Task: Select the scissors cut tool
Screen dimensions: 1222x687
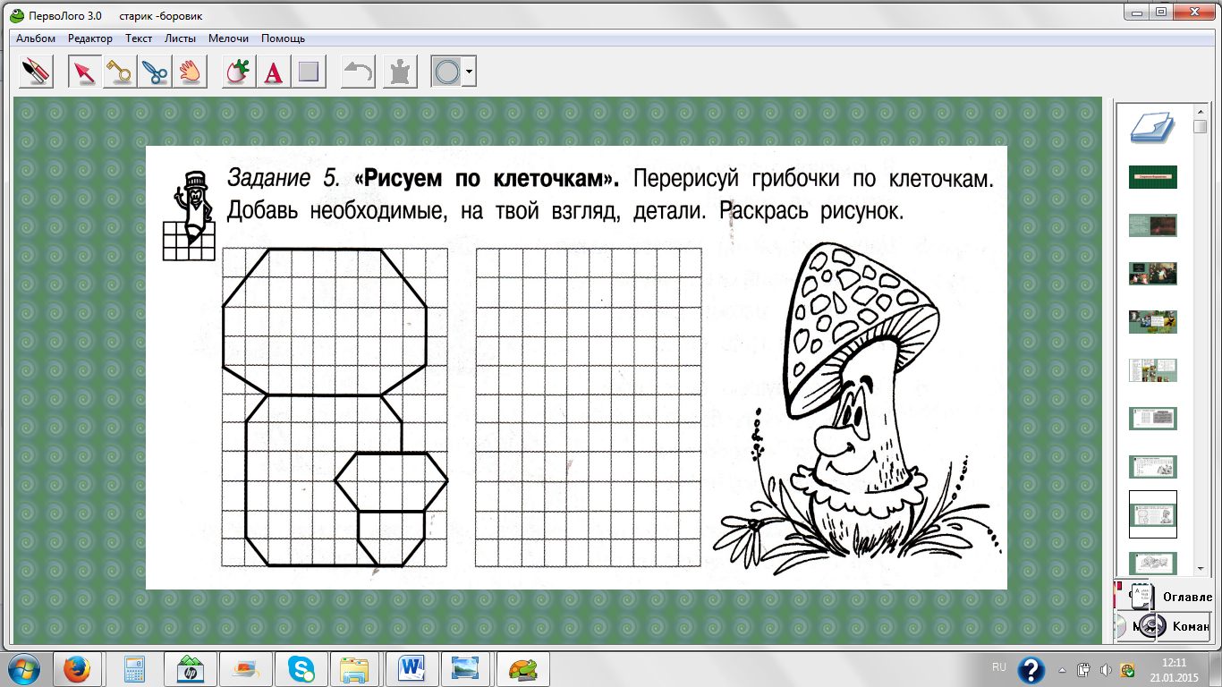Action: (x=155, y=72)
